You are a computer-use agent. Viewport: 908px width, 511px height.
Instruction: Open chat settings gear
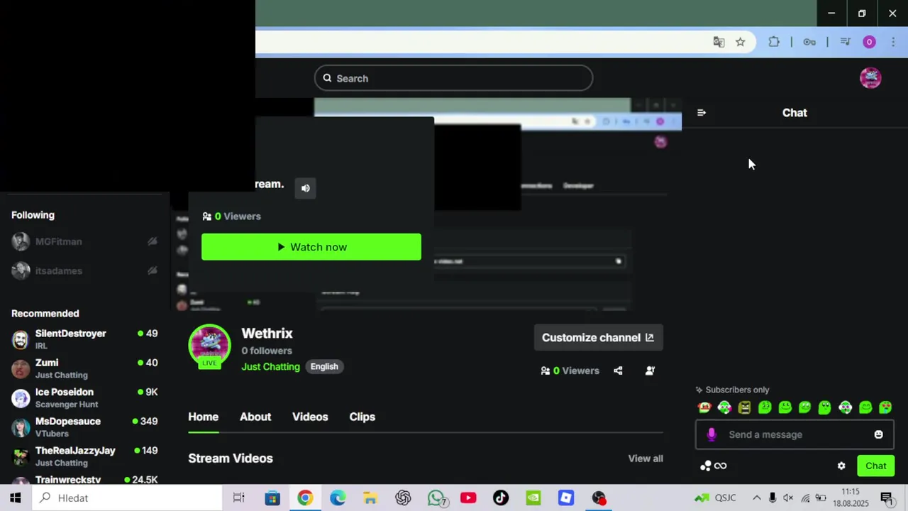coord(841,466)
